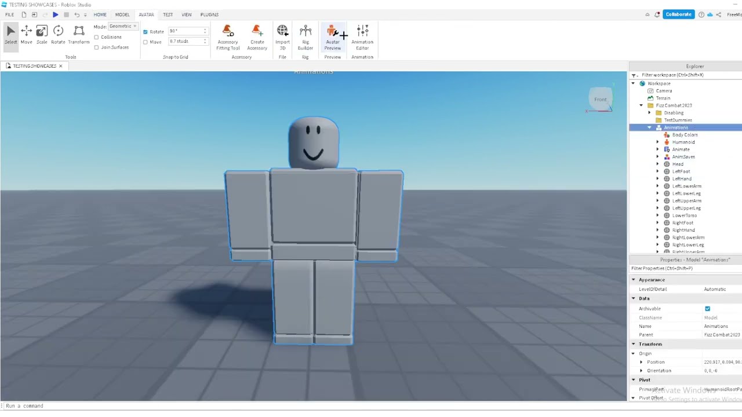Viewport: 742px width, 417px height.
Task: Open Import 3D
Action: 282,38
